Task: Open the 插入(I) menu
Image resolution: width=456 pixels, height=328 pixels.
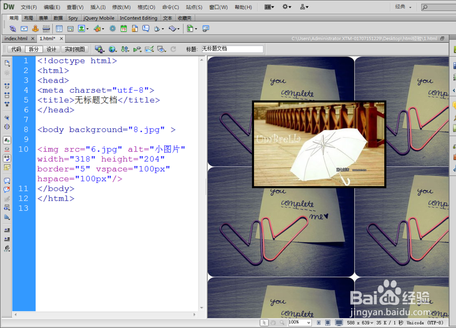Action: coord(98,7)
